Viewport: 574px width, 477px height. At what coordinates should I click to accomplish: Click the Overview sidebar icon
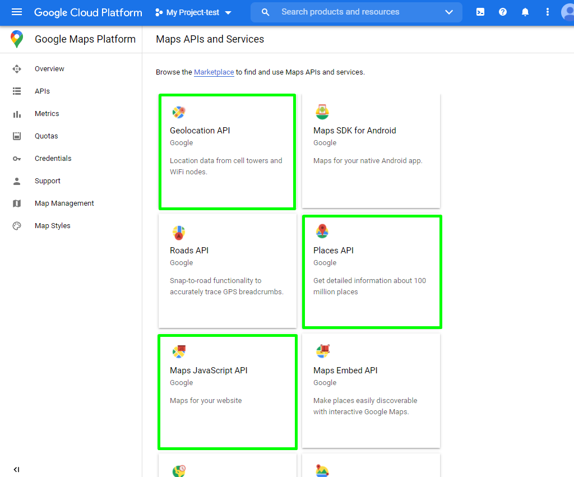tap(17, 69)
